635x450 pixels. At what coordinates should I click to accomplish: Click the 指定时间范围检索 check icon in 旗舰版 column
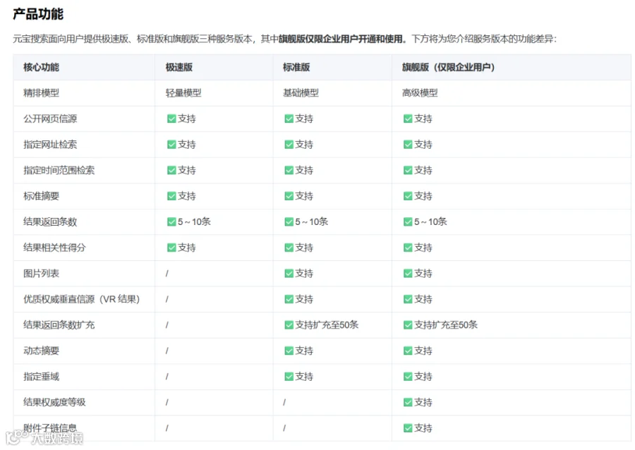(408, 171)
